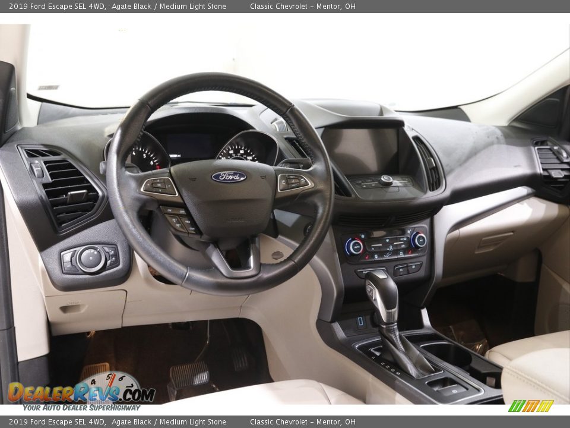This screenshot has width=570, height=428.
Task: Turn the headlight control knob
Action: [x=91, y=259]
